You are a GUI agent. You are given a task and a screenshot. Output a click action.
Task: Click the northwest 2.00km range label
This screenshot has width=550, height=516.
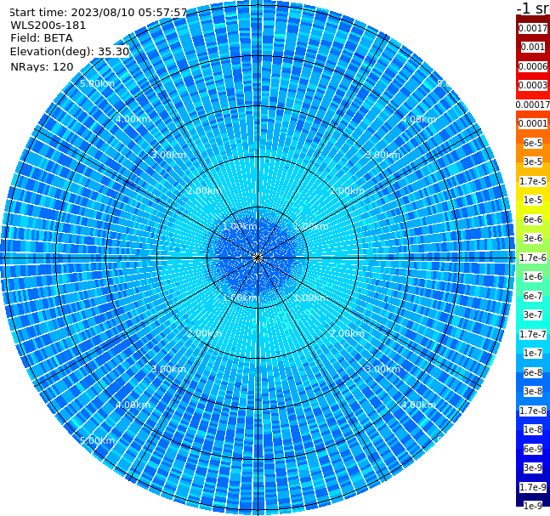click(x=205, y=190)
